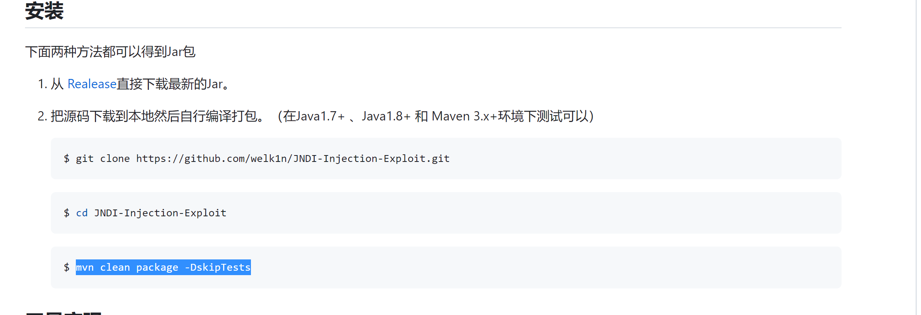Click the dollar prompt before git clone

click(x=67, y=159)
